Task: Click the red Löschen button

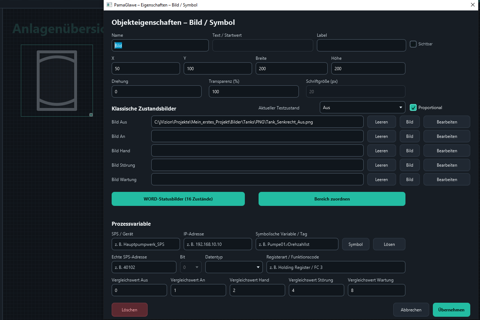Action: click(130, 310)
